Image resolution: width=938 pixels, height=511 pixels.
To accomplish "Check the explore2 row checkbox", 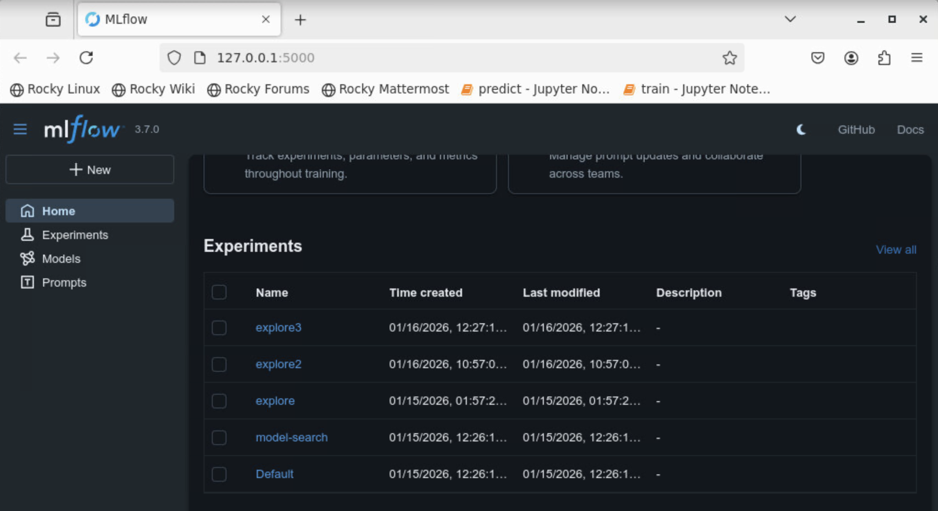I will (219, 364).
